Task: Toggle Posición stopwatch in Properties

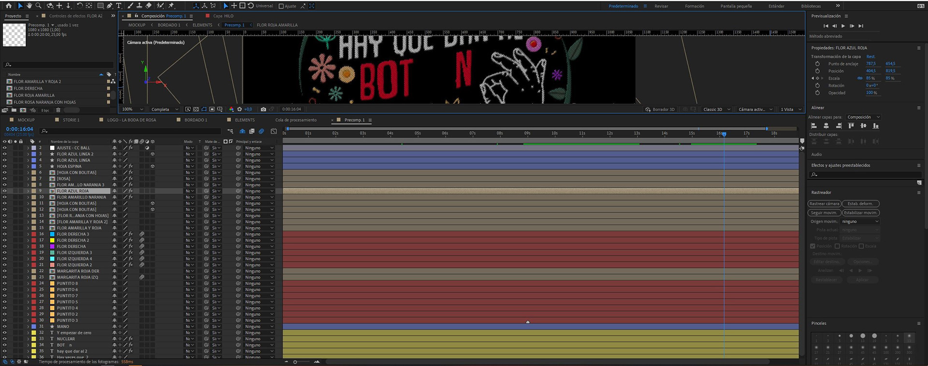Action: pos(818,71)
